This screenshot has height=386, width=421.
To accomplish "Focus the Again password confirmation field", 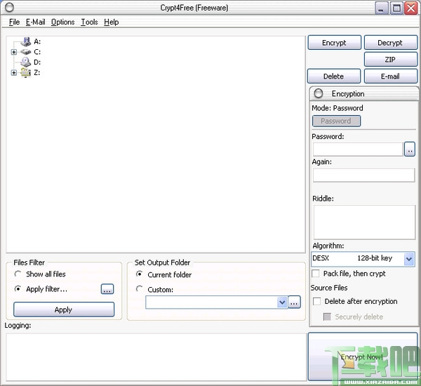I will pyautogui.click(x=363, y=175).
